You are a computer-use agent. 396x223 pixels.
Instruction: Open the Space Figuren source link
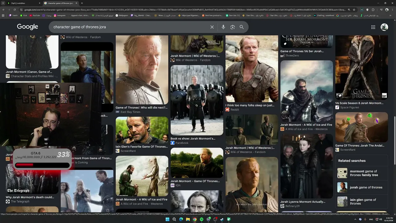click(x=347, y=107)
